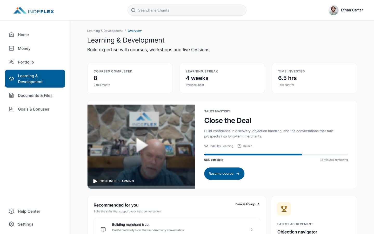Click the Help Center question mark icon
This screenshot has height=234, width=374.
(x=11, y=211)
